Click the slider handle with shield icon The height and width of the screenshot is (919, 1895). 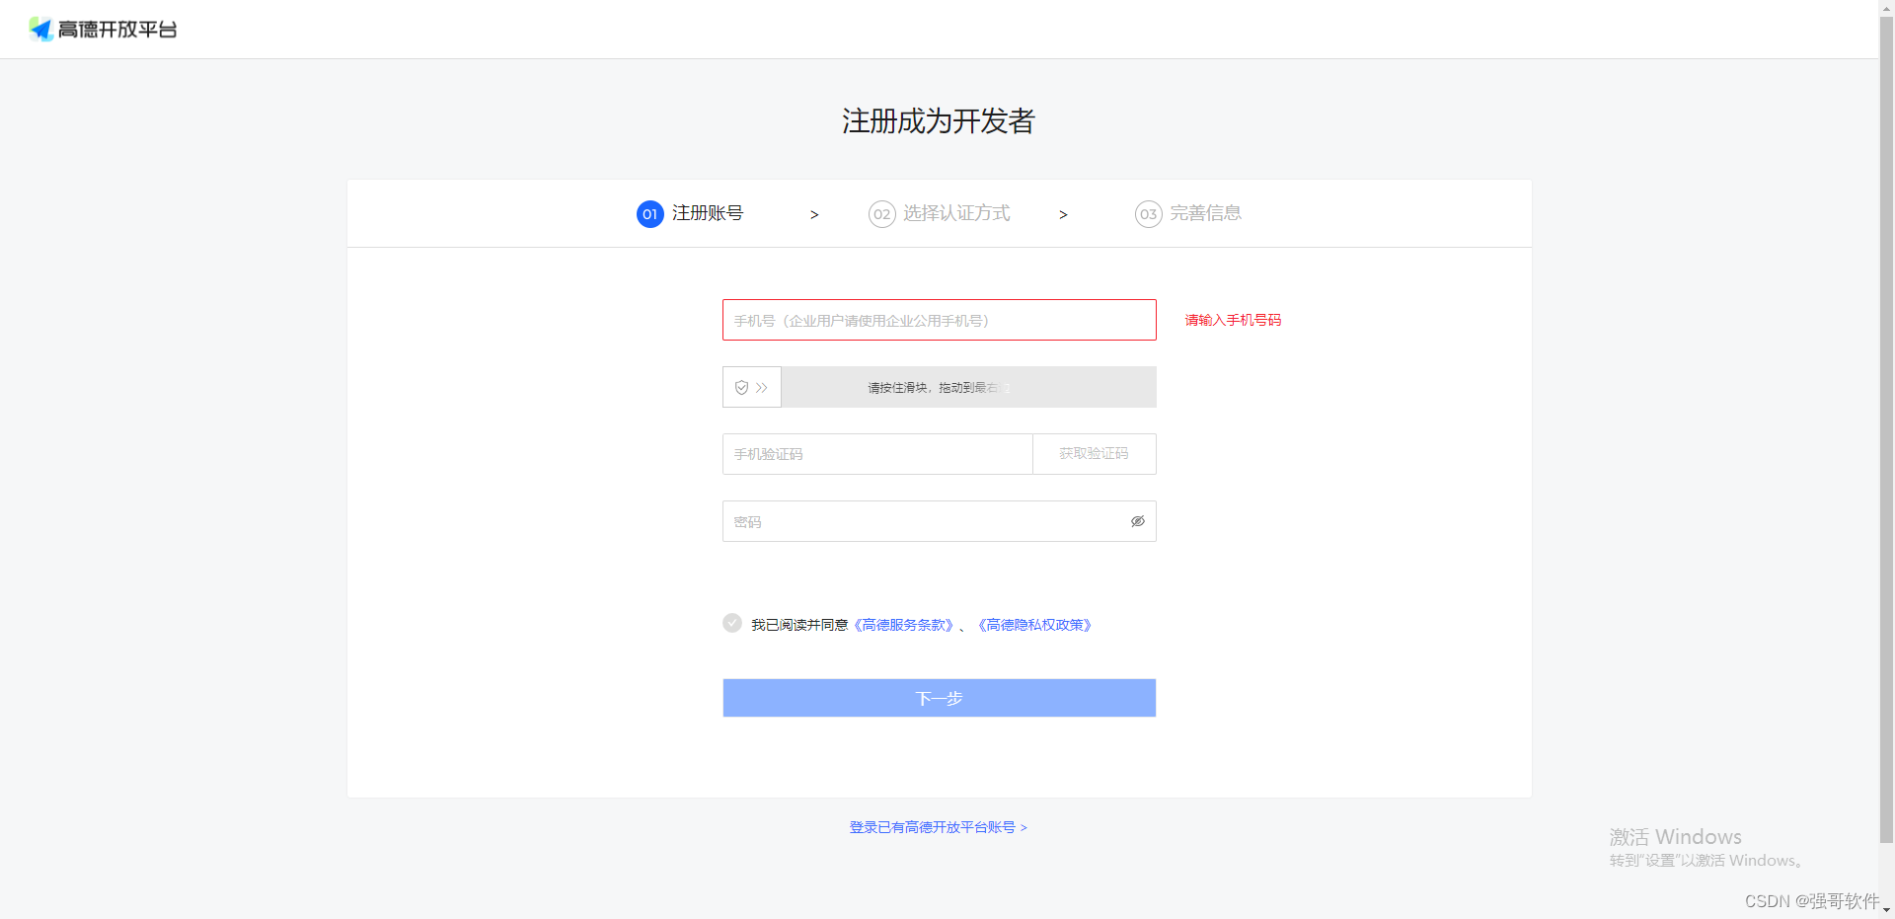click(752, 387)
